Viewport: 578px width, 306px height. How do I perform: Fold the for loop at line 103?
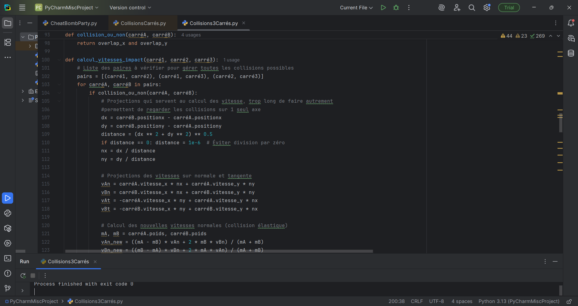coord(59,85)
